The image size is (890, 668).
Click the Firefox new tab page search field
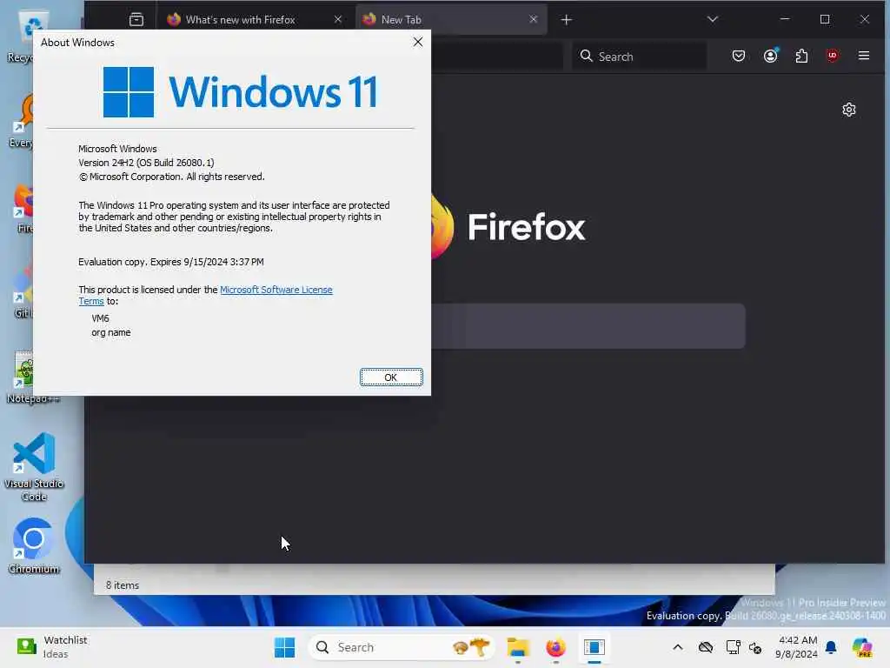[588, 326]
